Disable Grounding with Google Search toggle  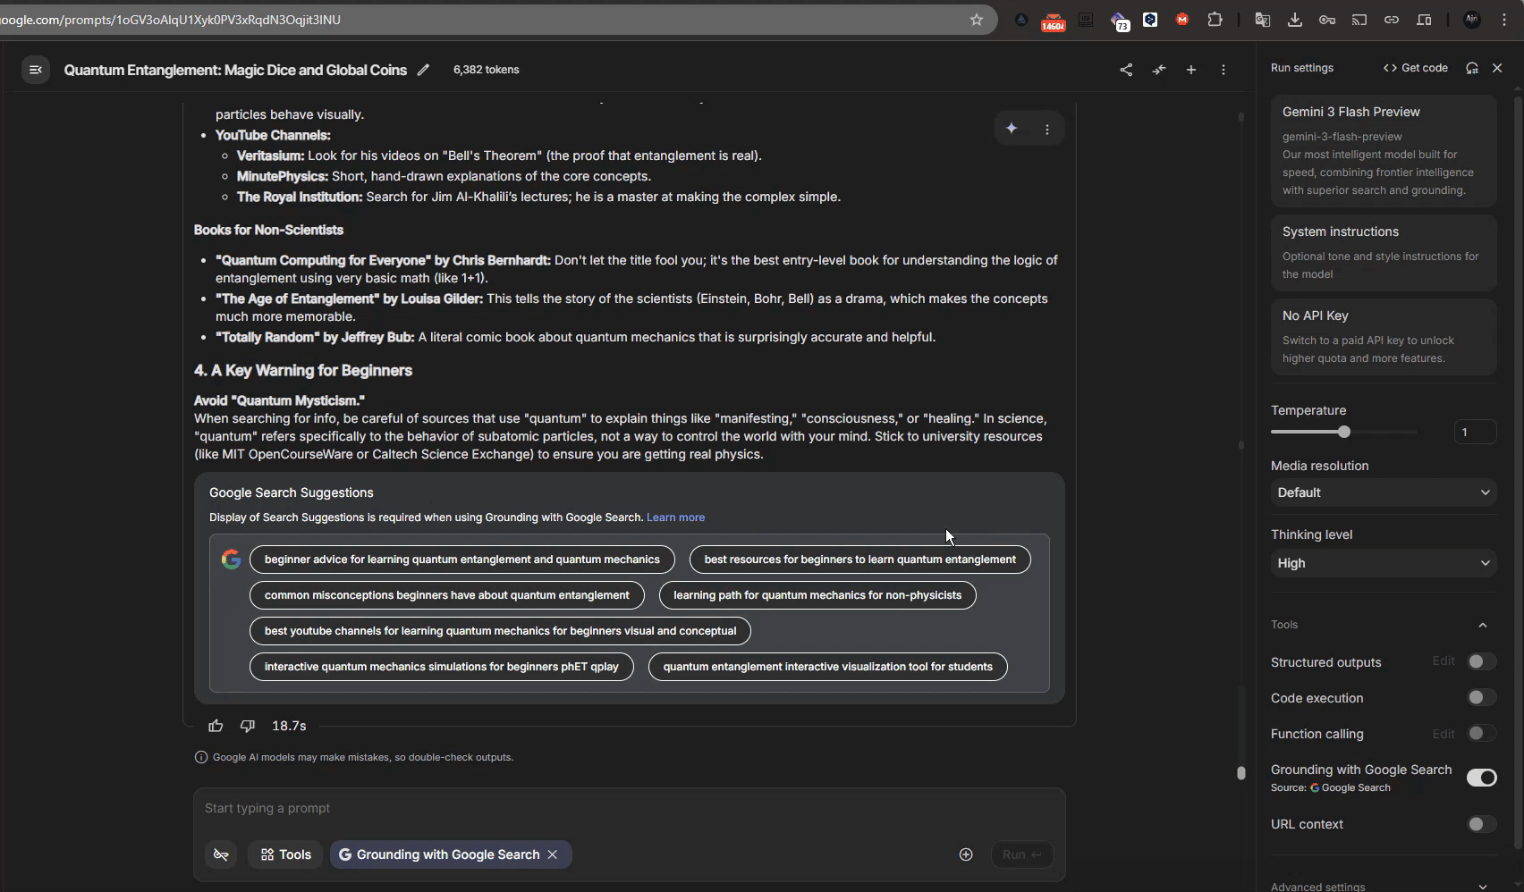click(x=1481, y=778)
